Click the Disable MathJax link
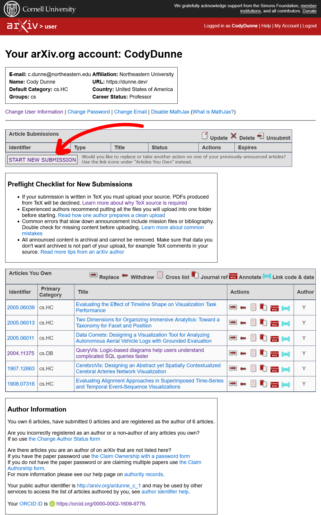This screenshot has width=321, height=515. coord(170,112)
